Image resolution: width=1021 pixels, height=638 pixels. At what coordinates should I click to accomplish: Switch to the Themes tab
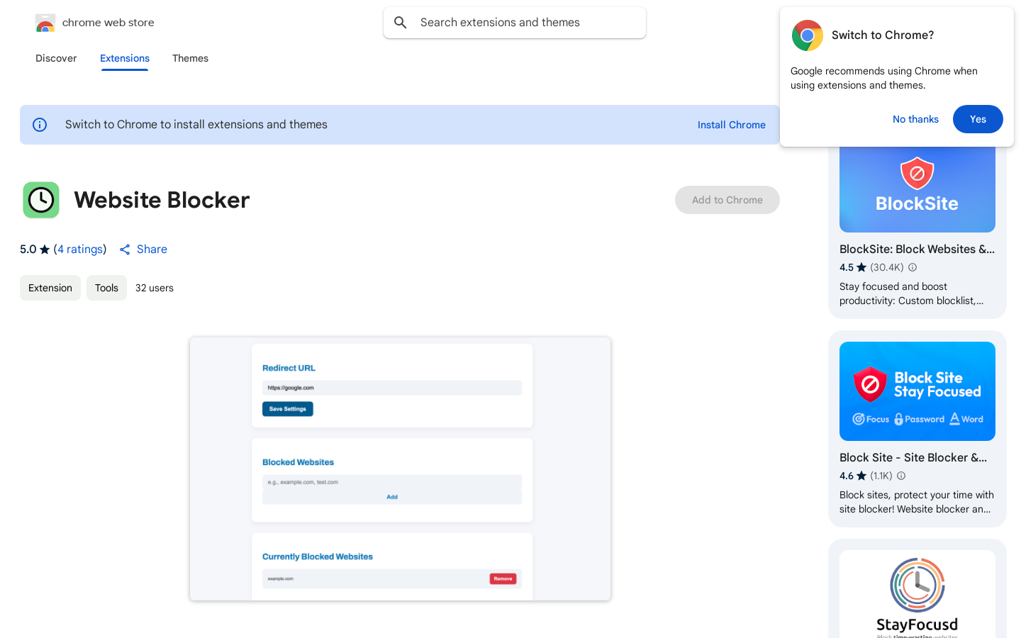tap(190, 58)
